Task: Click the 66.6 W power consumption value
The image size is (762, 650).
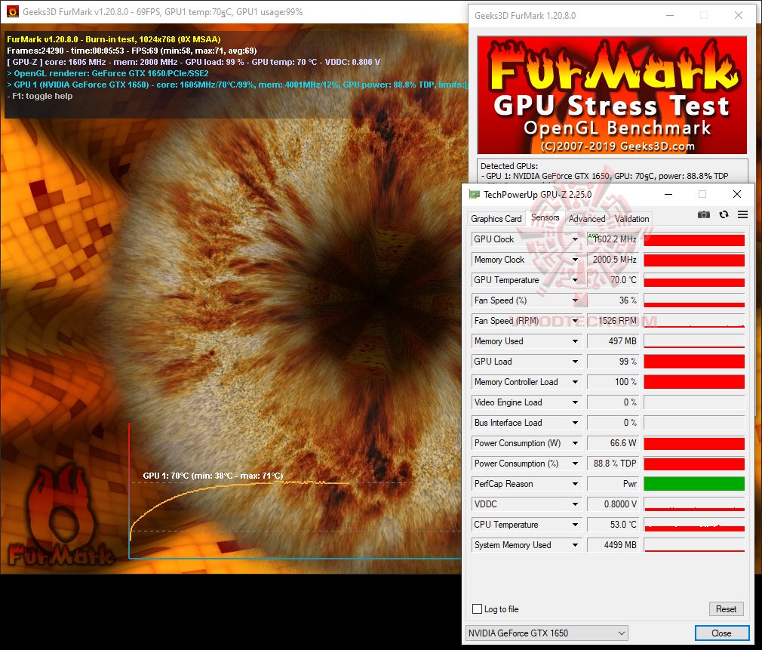Action: (x=613, y=443)
